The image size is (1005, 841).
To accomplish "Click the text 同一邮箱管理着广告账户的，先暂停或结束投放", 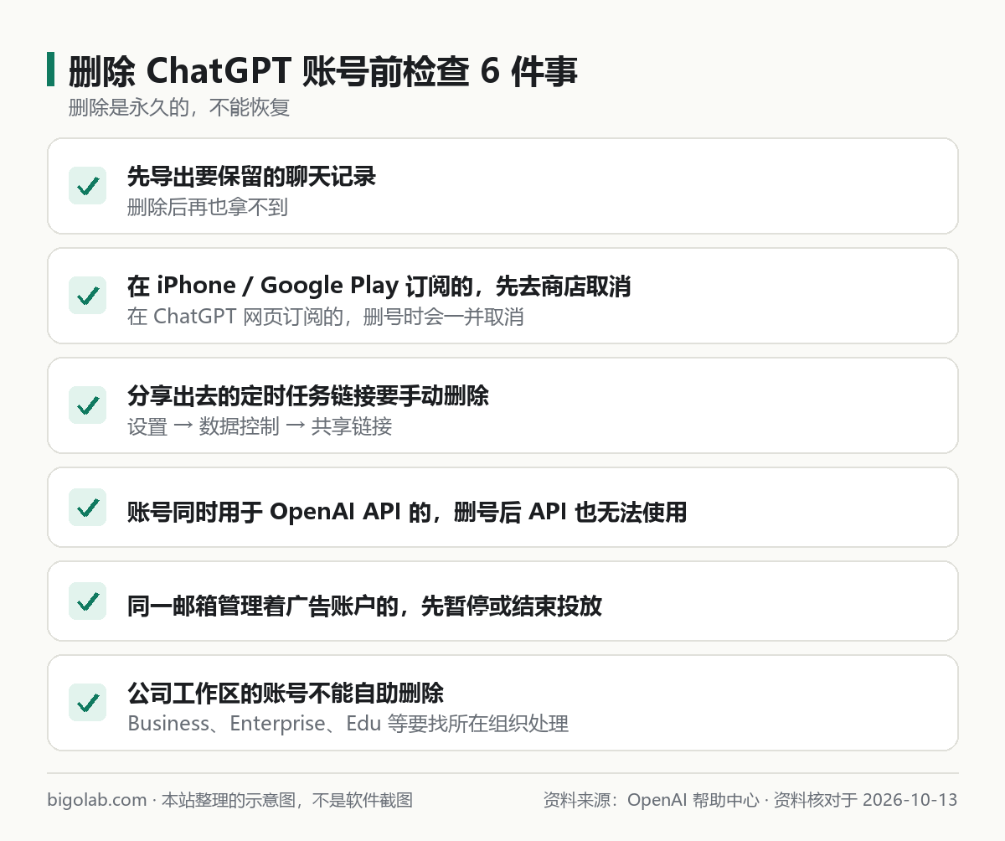I will 364,606.
